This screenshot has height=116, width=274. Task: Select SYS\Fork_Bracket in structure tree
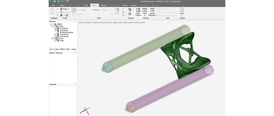[66, 32]
